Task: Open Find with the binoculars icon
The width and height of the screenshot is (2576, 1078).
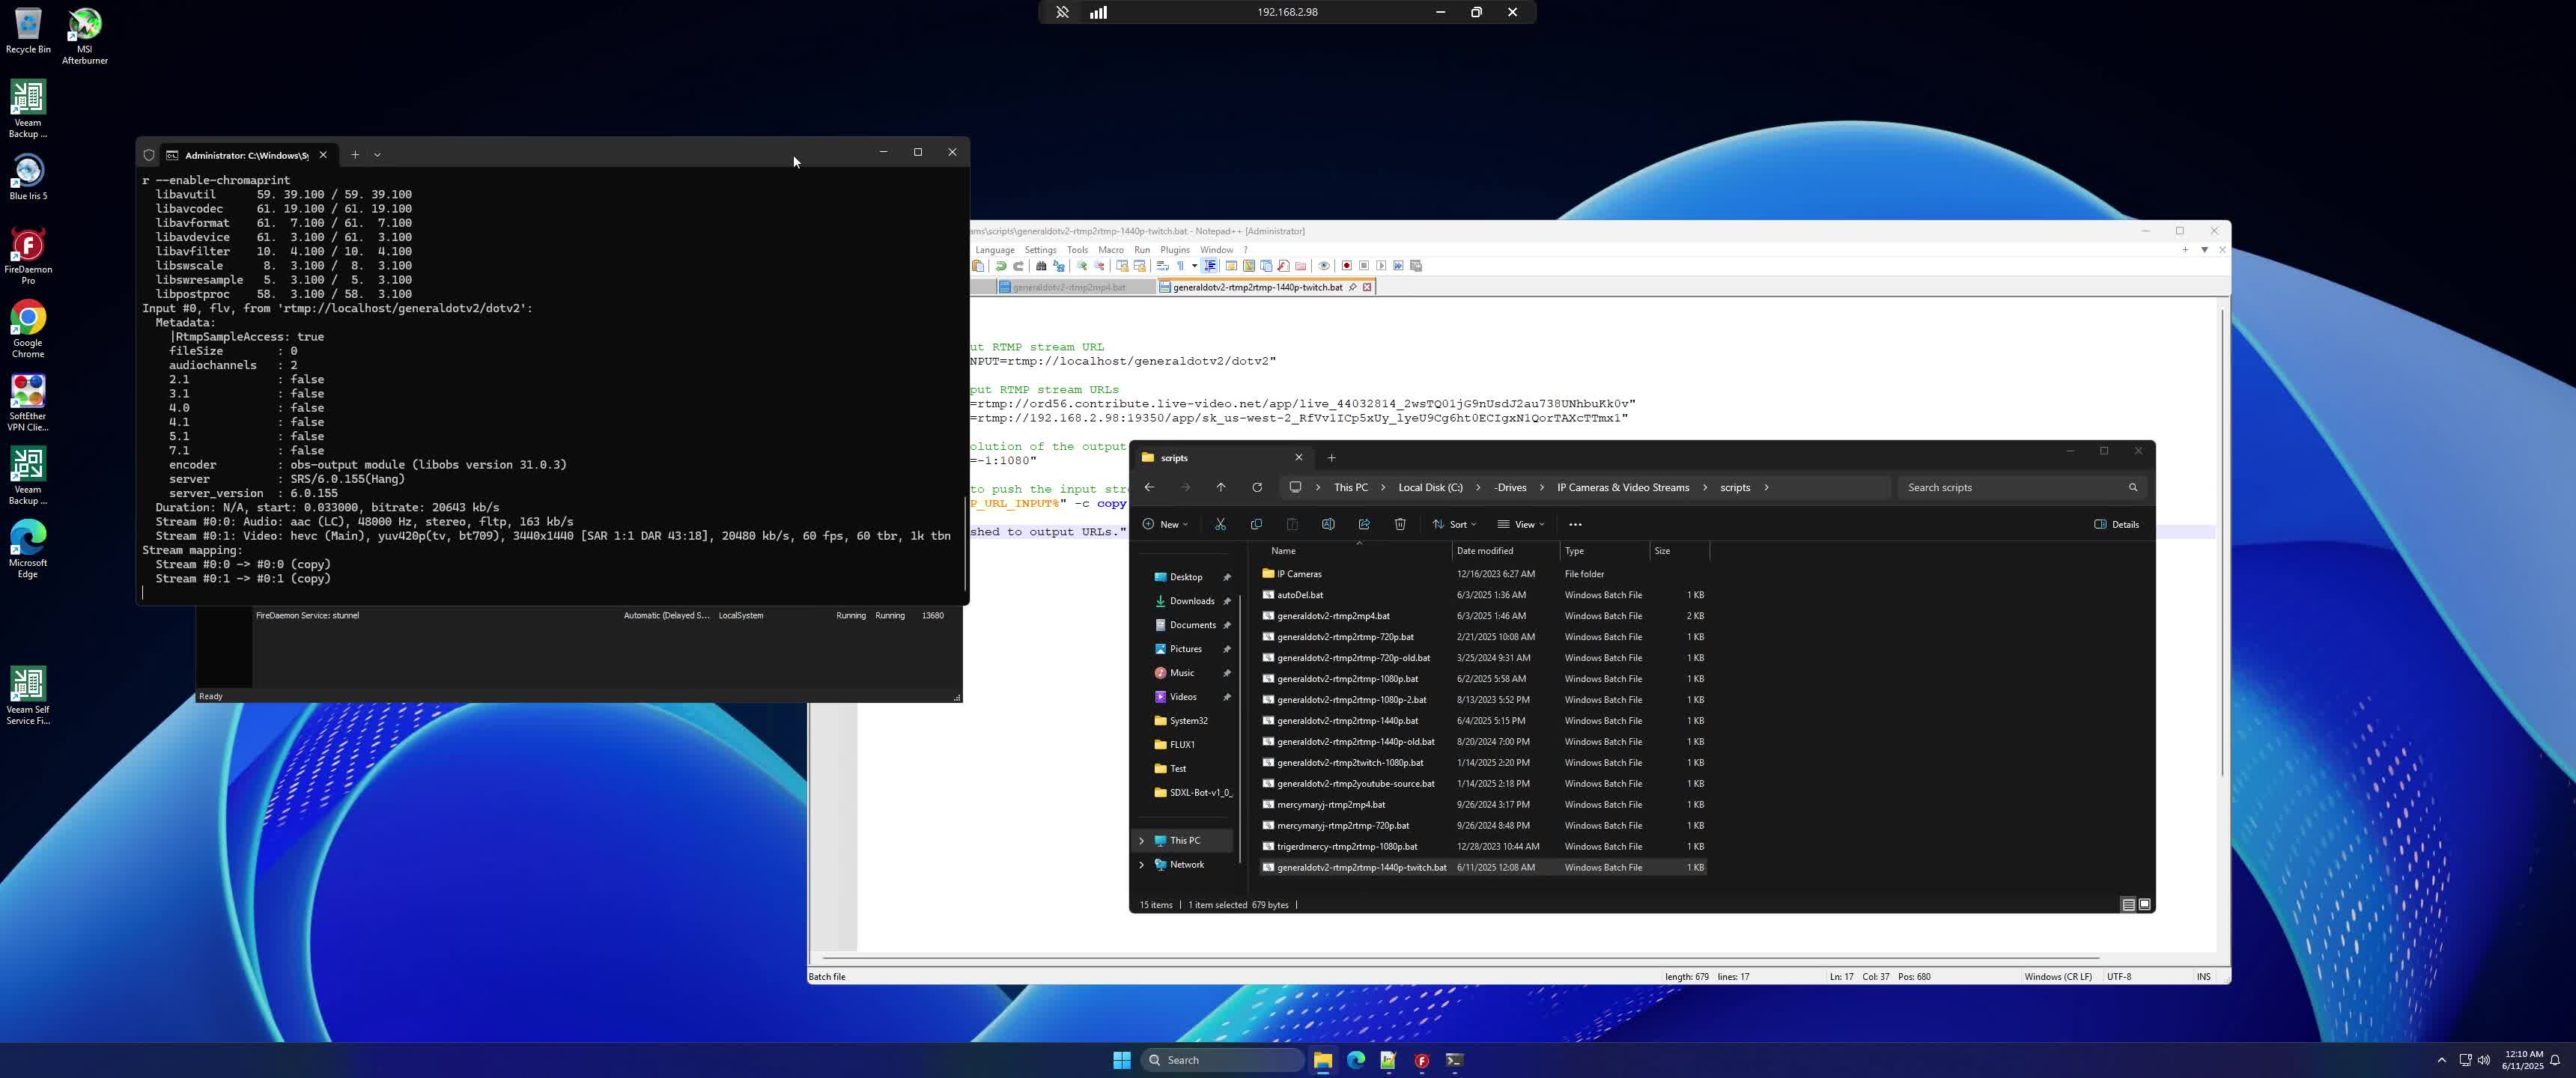Action: [1041, 266]
